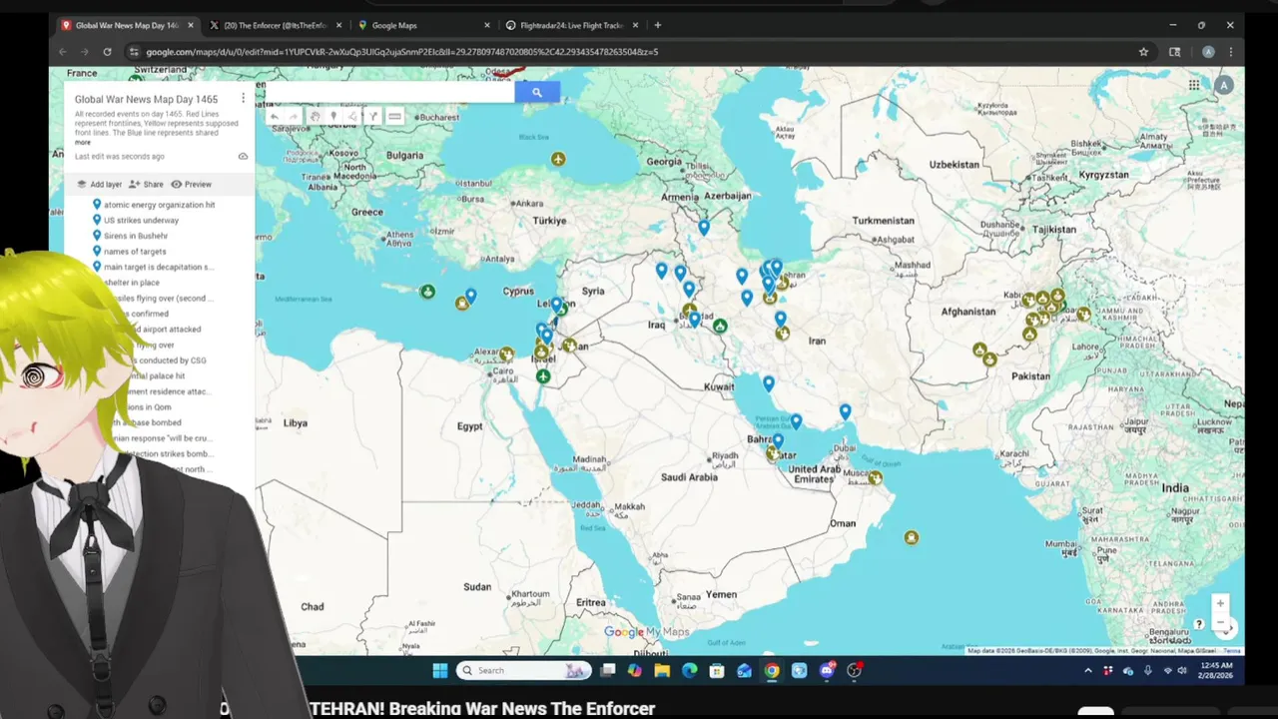Bookmark this page with the star
Image resolution: width=1278 pixels, height=719 pixels.
tap(1143, 52)
